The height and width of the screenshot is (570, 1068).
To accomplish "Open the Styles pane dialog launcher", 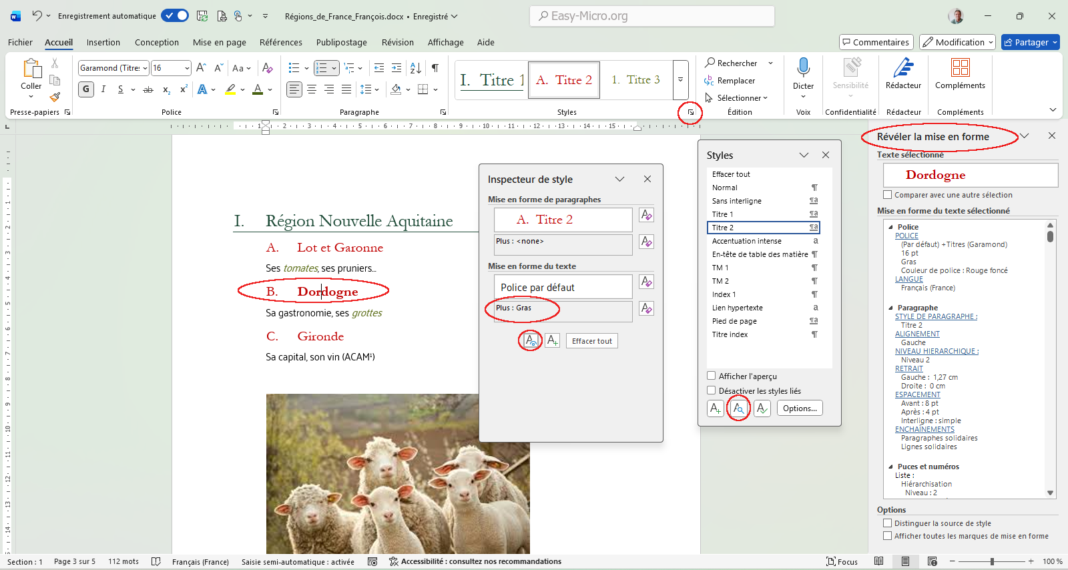I will [x=690, y=113].
